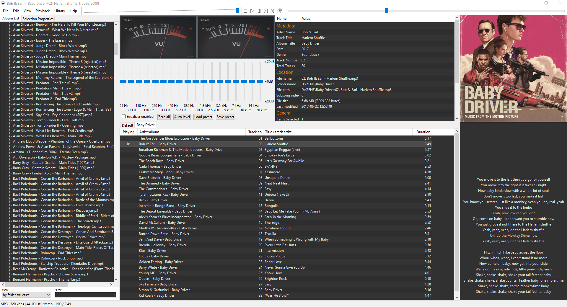
Task: Select 'Alan Silvestri - Eraser - The Eraser.mp3'
Action: click(x=43, y=40)
